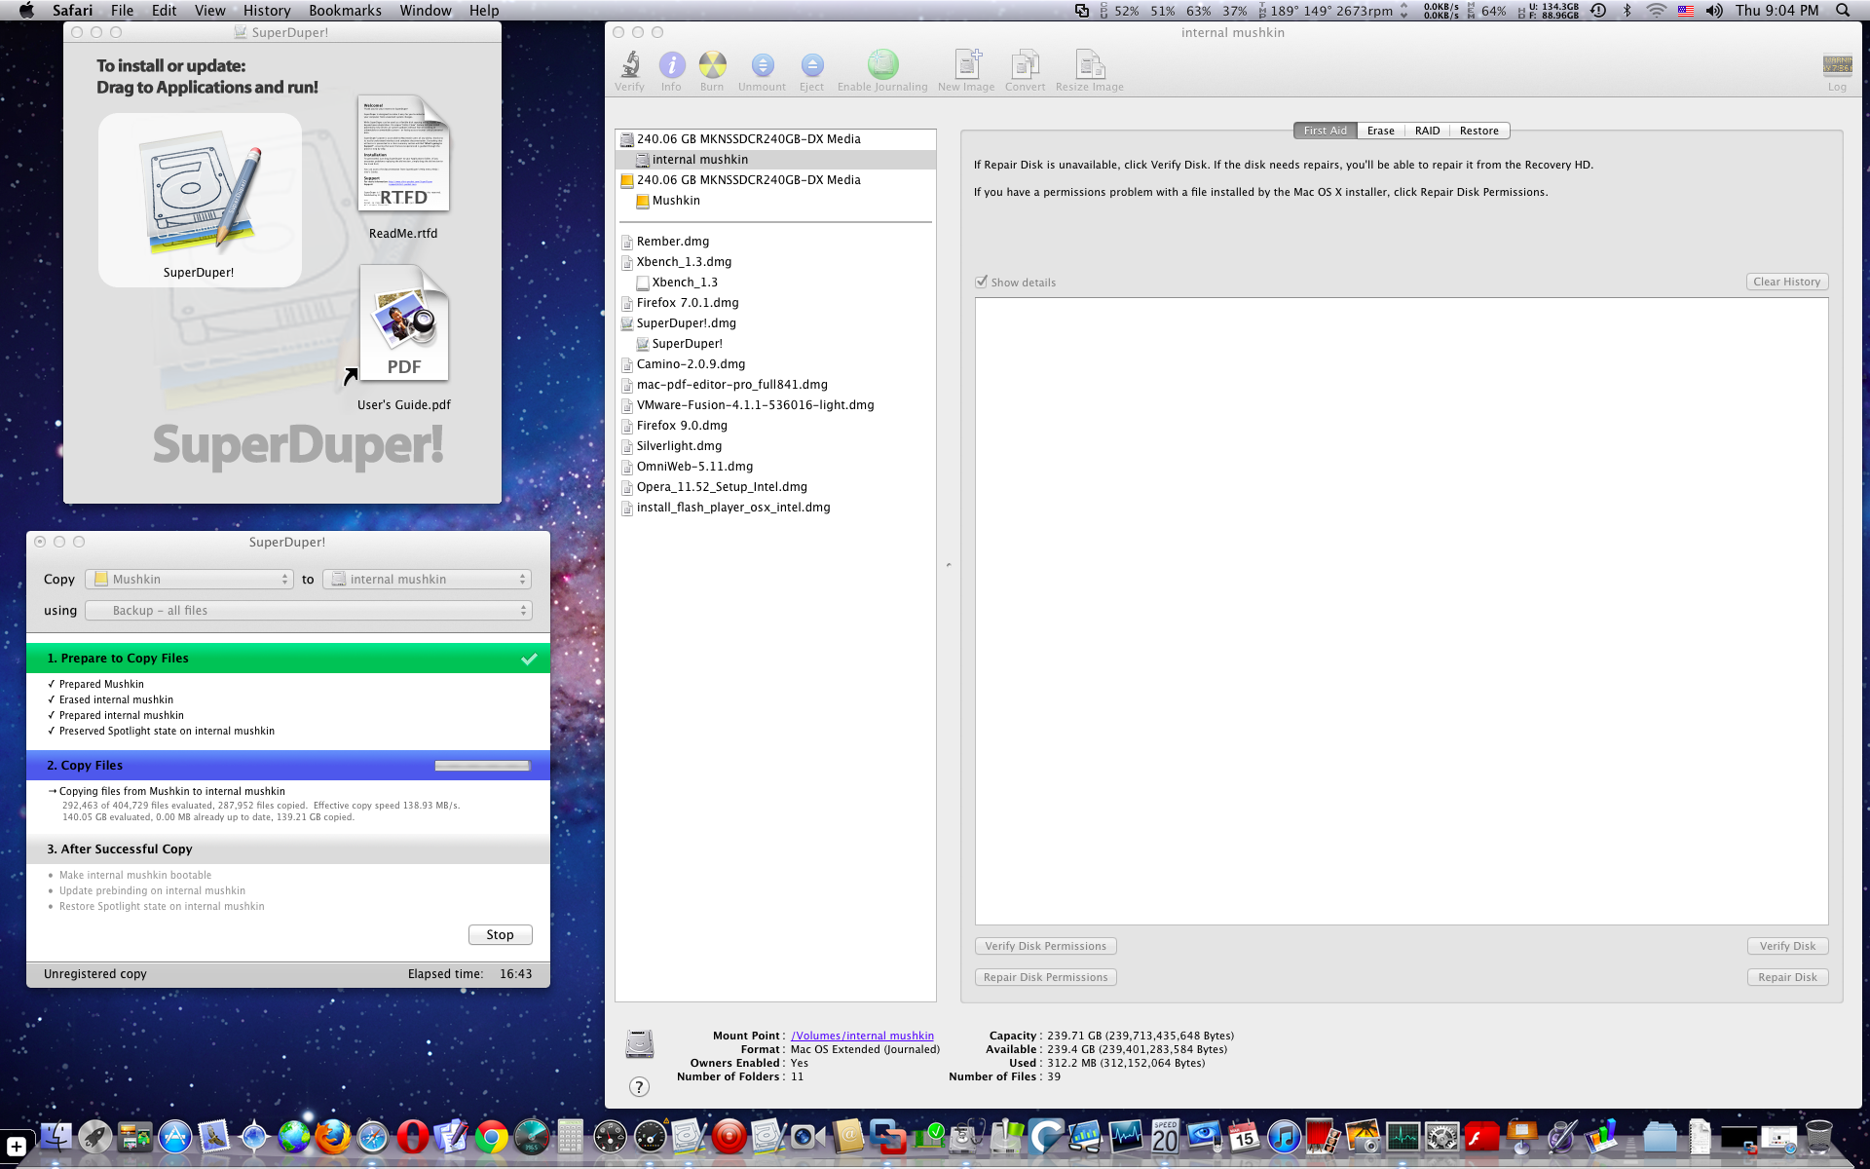Click the Resize Image toolbar icon
This screenshot has height=1169, width=1870.
[x=1089, y=65]
